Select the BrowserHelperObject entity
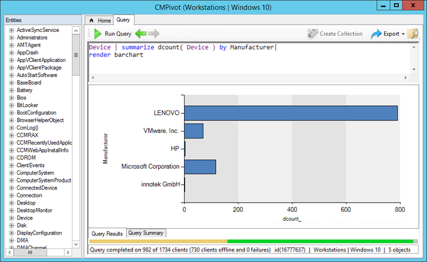The height and width of the screenshot is (262, 427). [x=40, y=120]
